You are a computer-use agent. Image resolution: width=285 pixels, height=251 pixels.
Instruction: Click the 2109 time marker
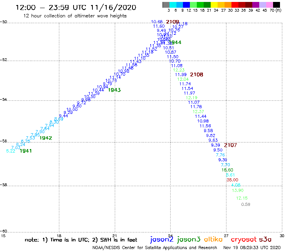[173, 22]
